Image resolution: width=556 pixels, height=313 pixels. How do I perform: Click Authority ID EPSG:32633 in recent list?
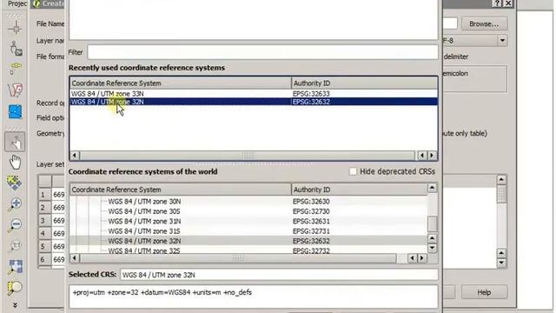click(x=311, y=94)
